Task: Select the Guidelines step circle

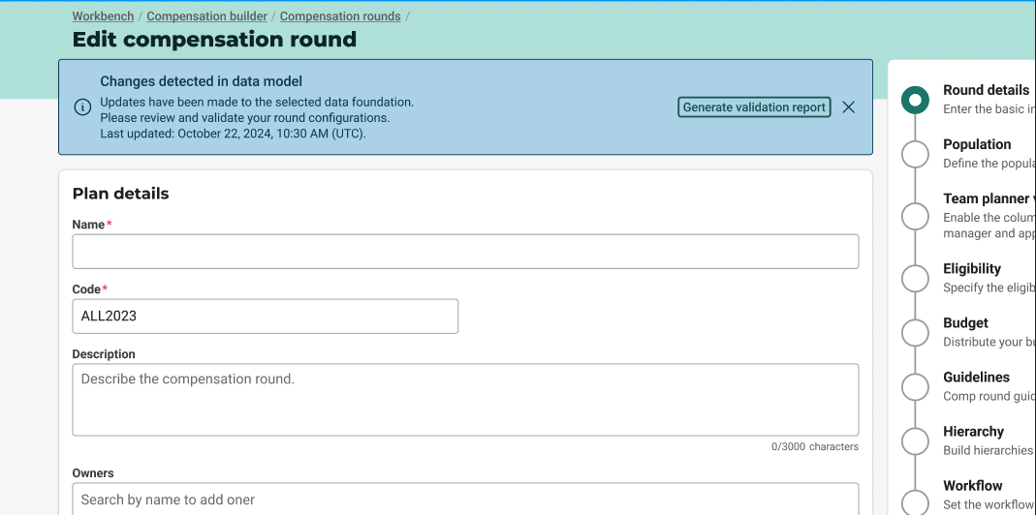Action: coord(915,386)
